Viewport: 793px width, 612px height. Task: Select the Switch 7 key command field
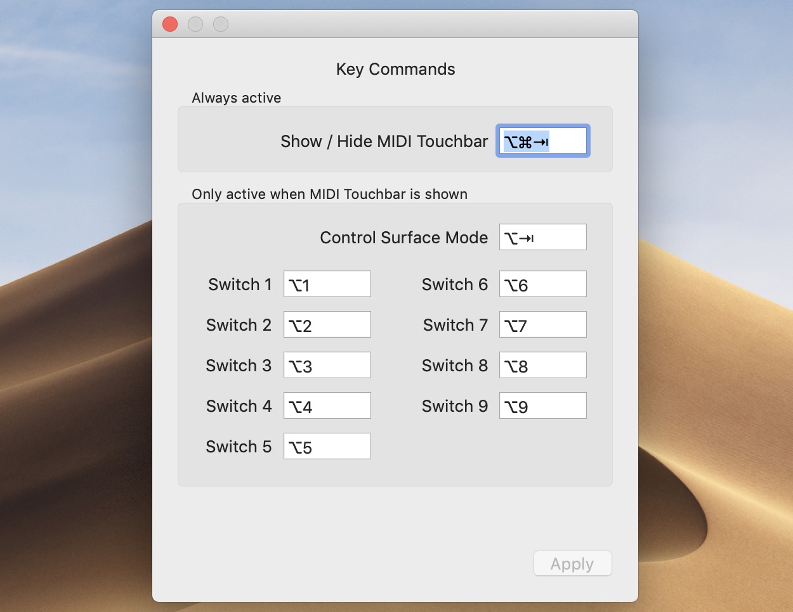pyautogui.click(x=542, y=324)
